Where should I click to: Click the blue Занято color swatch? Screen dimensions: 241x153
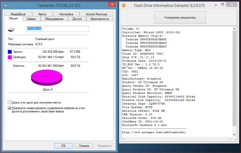[x=10, y=52]
